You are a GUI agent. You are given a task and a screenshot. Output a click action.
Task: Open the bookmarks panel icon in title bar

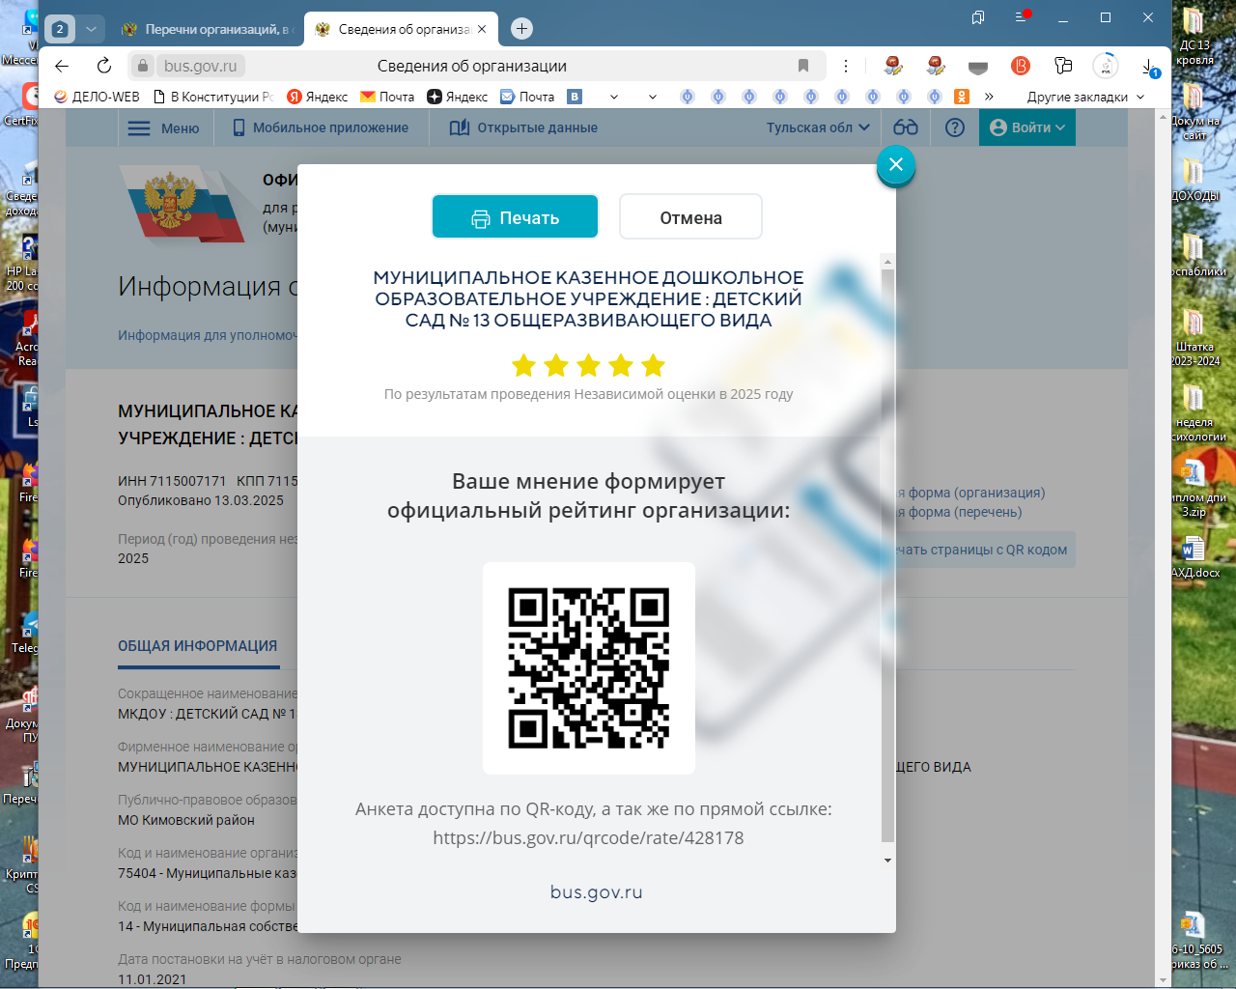(x=978, y=17)
